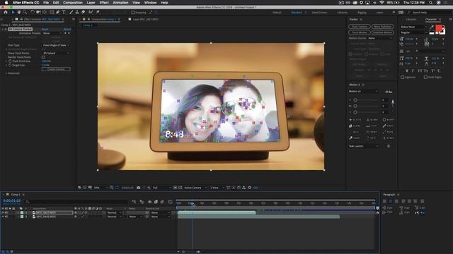
Task: Select the Puppet Pin tool
Action: pos(98,13)
